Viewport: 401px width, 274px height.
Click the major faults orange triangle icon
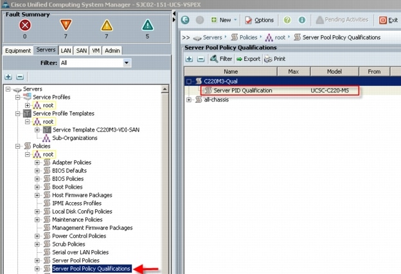(x=66, y=25)
